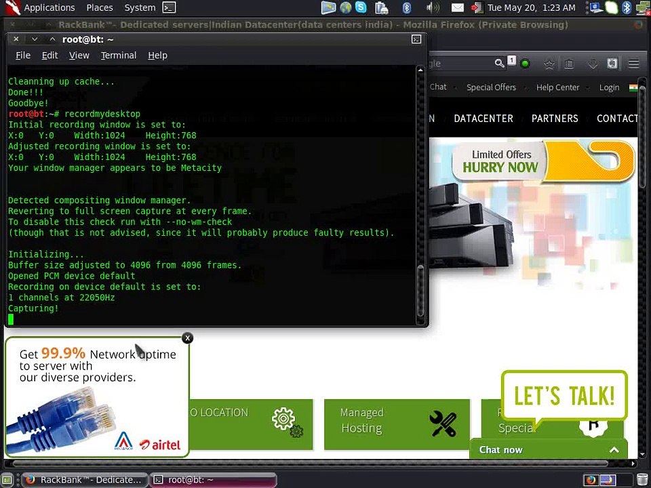651x488 pixels.
Task: Open the volume speaker control
Action: point(433,7)
